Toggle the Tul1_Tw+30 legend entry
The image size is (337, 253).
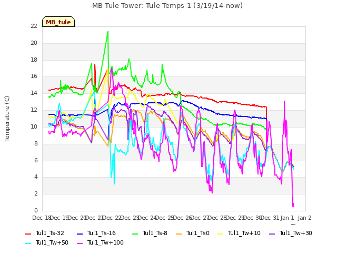[x=291, y=233]
